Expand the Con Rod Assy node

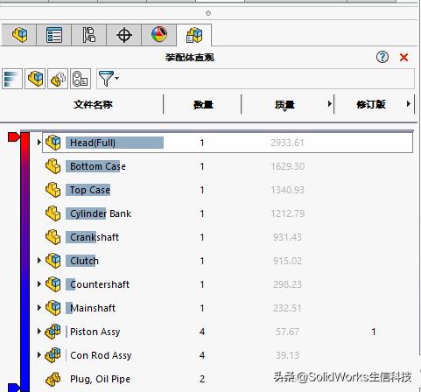tap(39, 354)
